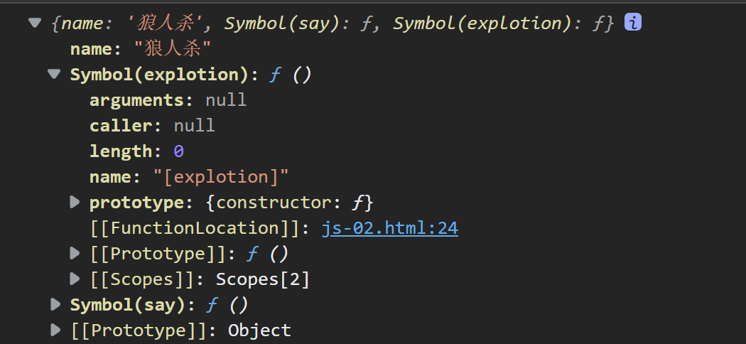Click the name: "[explotion]" string value
Image resolution: width=746 pixels, height=344 pixels.
pos(221,177)
